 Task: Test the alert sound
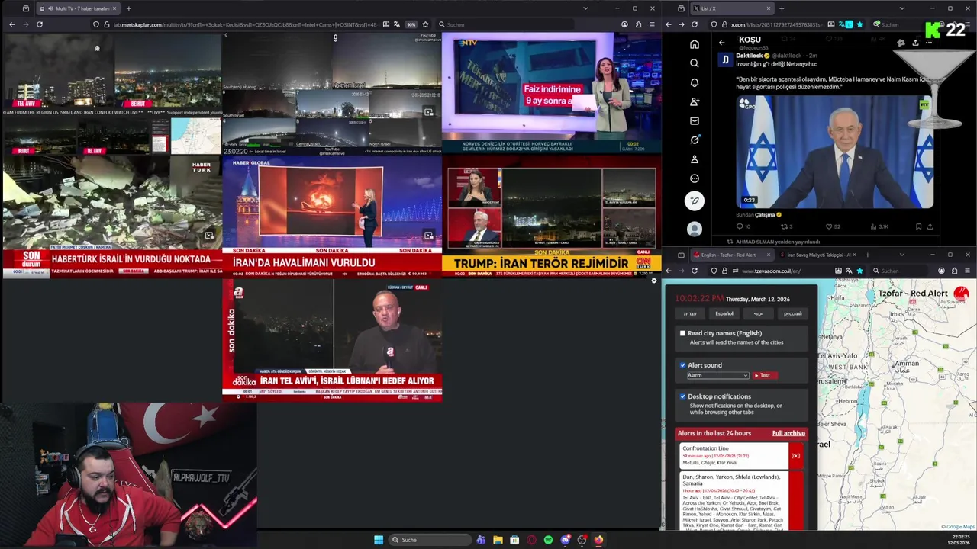pyautogui.click(x=764, y=375)
